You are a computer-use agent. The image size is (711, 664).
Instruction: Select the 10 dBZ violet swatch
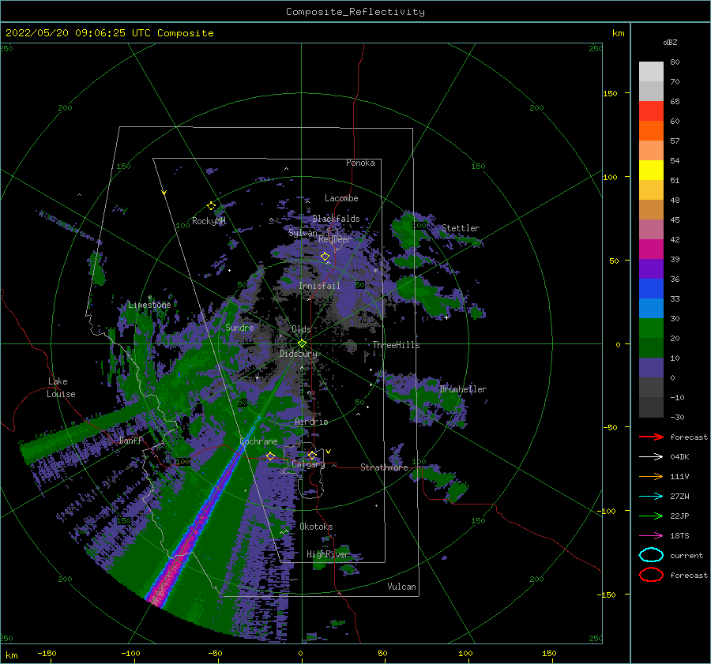[651, 368]
